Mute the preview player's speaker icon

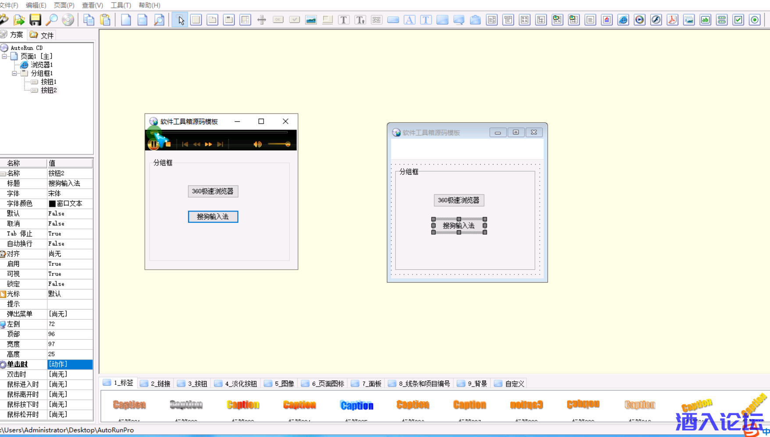[x=257, y=144]
